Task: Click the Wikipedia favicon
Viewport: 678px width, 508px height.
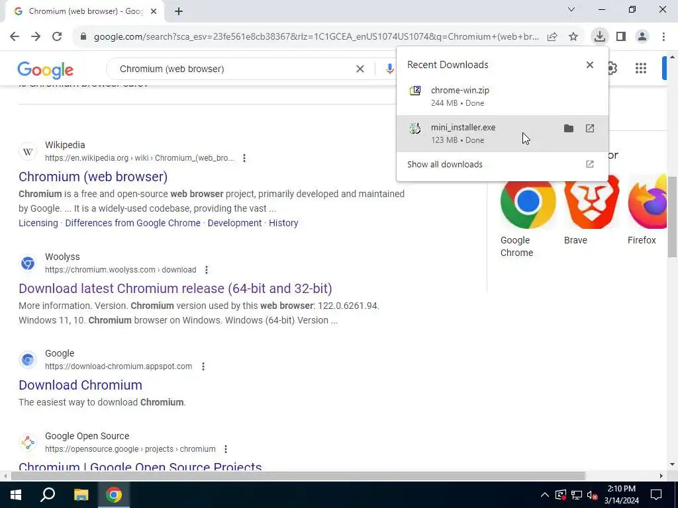Action: pos(28,151)
